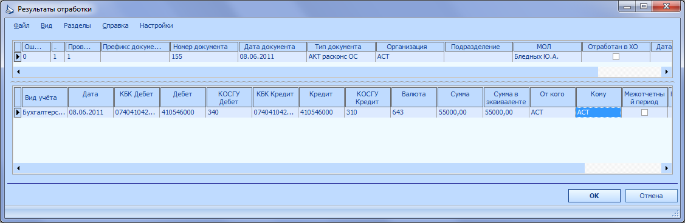Click the highlighted Кому cell АСТ
The image size is (685, 223).
point(599,112)
